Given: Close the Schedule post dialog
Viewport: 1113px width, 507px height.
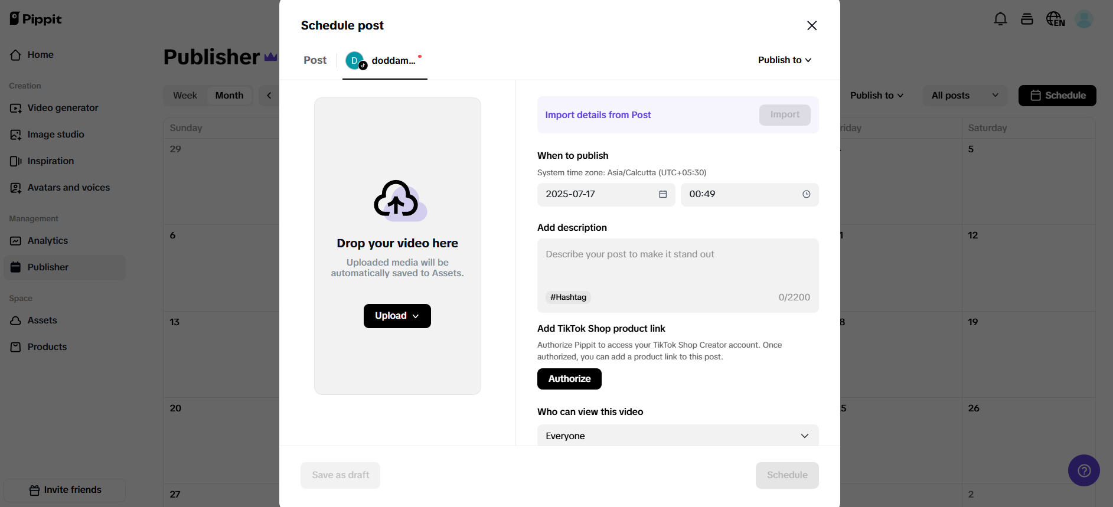Looking at the screenshot, I should pyautogui.click(x=812, y=25).
